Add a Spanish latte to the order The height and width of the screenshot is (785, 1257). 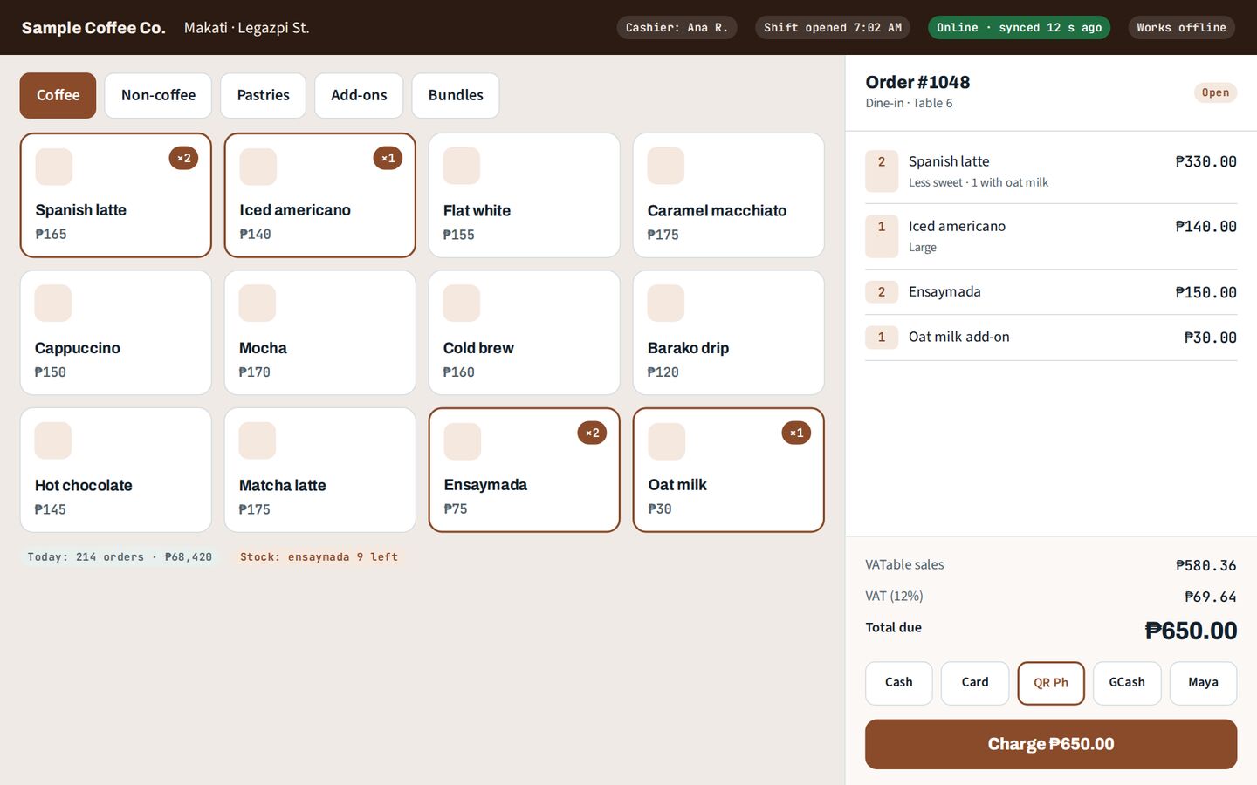(x=116, y=195)
